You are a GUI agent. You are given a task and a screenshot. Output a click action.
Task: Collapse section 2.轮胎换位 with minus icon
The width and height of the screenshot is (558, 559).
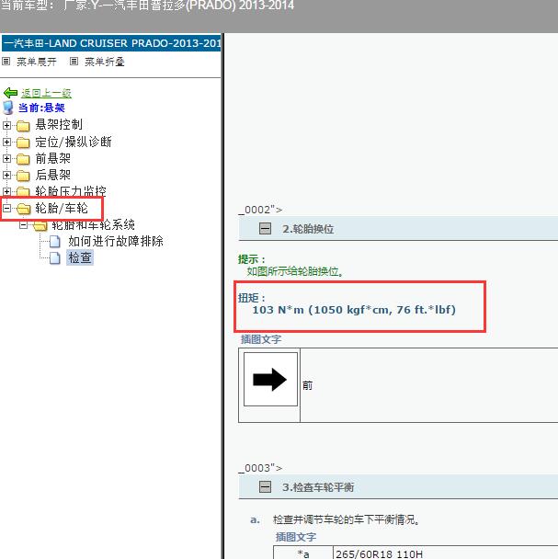(x=265, y=229)
